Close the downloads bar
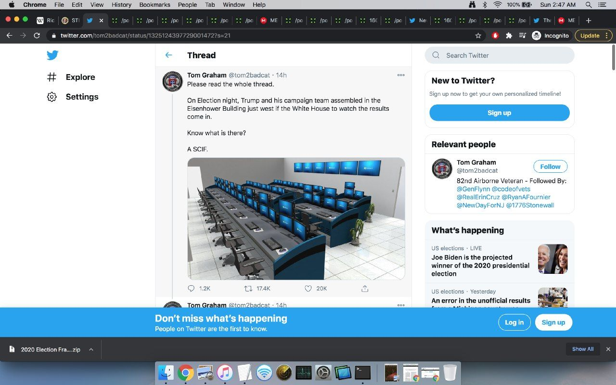Viewport: 616px width, 385px height. (x=608, y=349)
